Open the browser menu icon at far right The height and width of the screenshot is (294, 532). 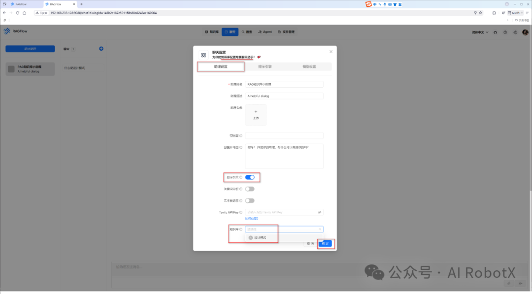tap(527, 13)
